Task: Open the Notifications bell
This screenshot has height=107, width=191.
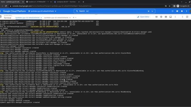Action: coord(182,11)
